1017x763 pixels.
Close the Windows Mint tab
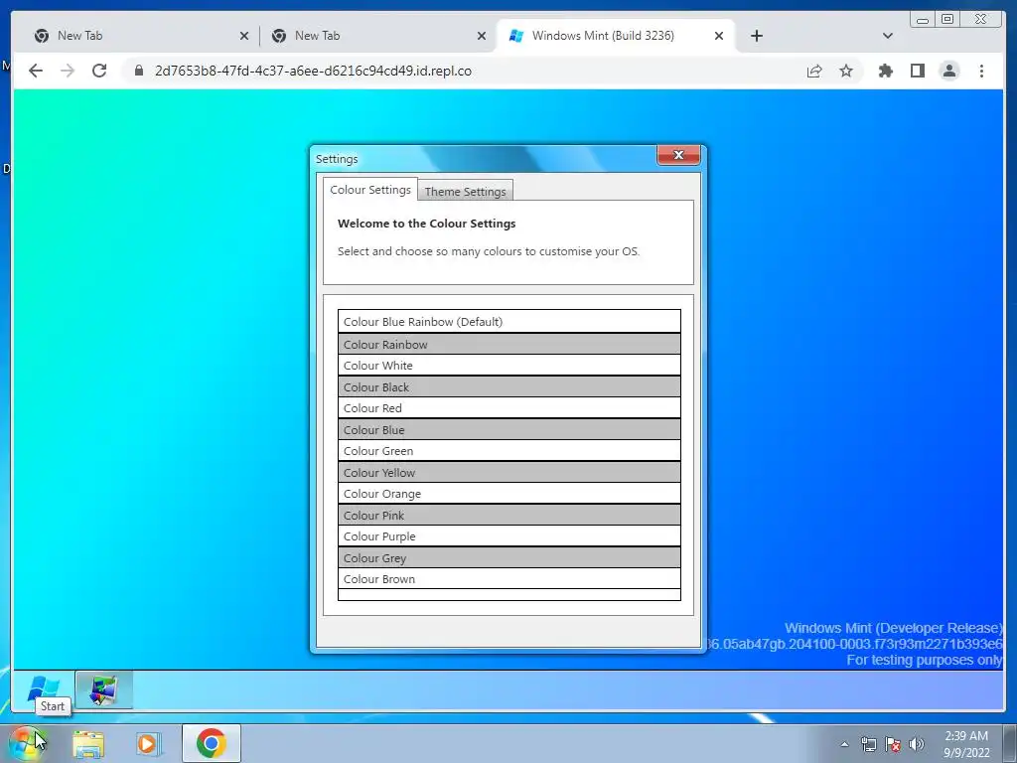point(719,36)
